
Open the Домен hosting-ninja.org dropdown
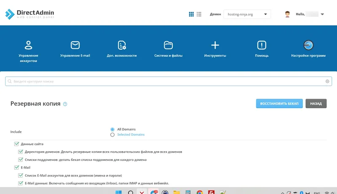pyautogui.click(x=247, y=14)
